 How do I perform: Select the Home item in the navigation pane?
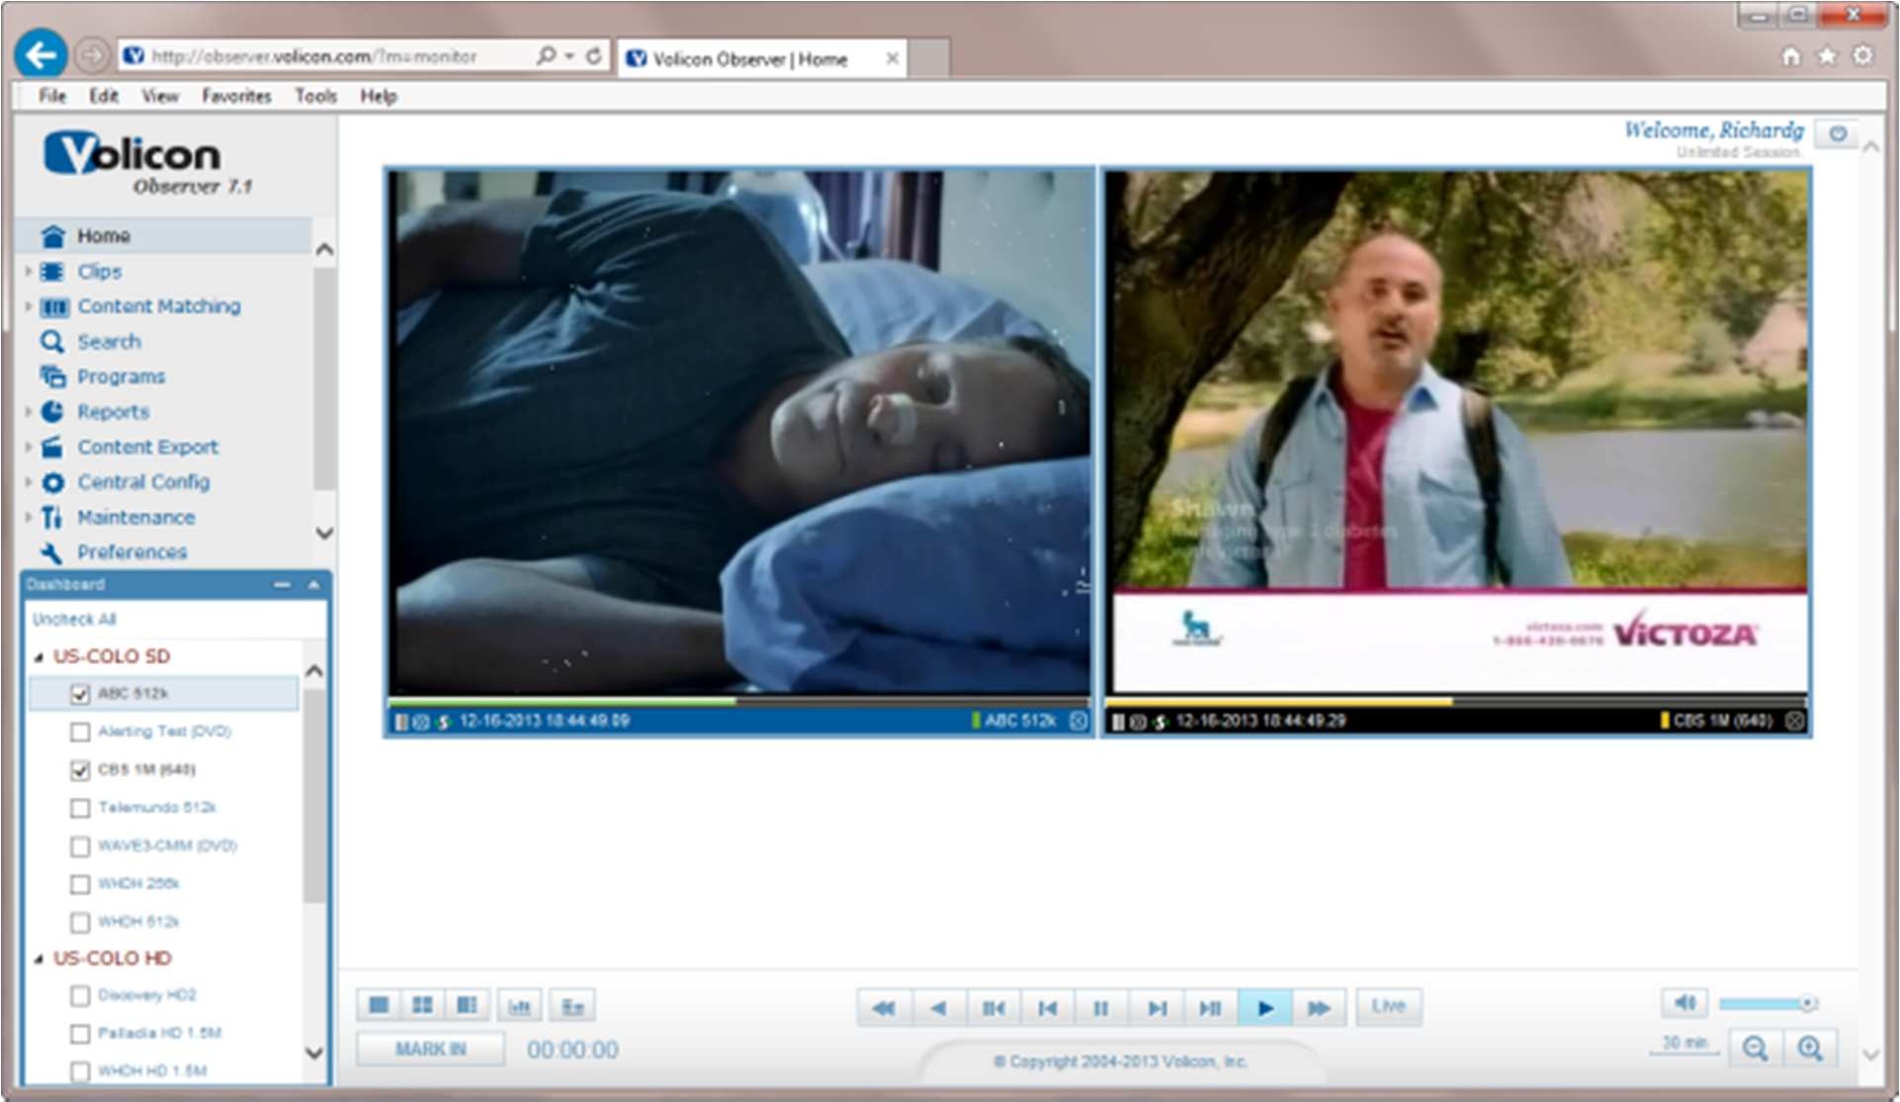pyautogui.click(x=103, y=235)
